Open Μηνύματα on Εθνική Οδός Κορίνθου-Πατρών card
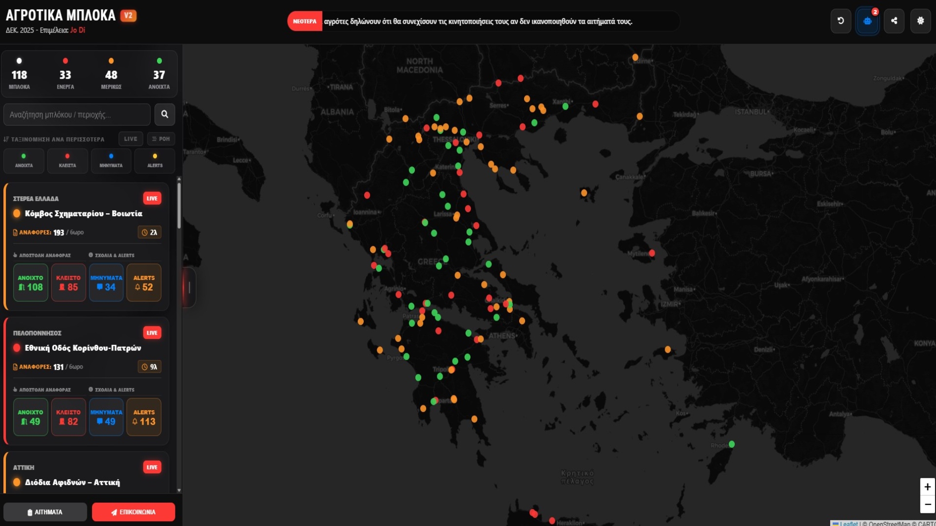The height and width of the screenshot is (526, 936). (x=106, y=417)
